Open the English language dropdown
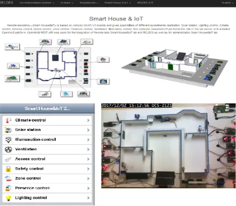The image size is (236, 206). [x=227, y=3]
